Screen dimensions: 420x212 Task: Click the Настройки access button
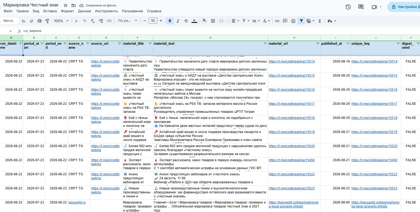coord(404,7)
